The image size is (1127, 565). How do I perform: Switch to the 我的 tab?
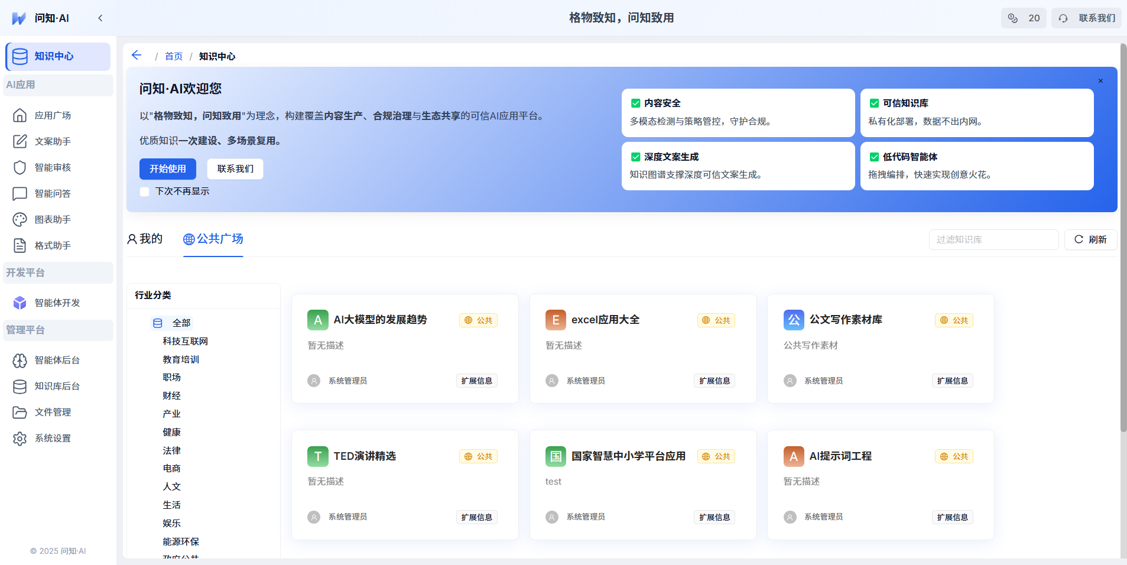tap(145, 239)
